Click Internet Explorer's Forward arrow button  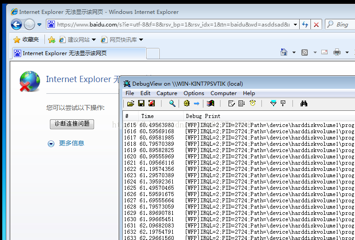pyautogui.click(x=29, y=24)
